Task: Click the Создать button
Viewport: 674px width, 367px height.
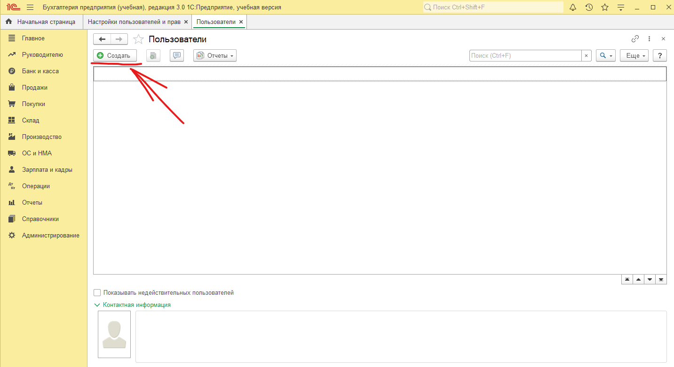Action: coord(115,55)
